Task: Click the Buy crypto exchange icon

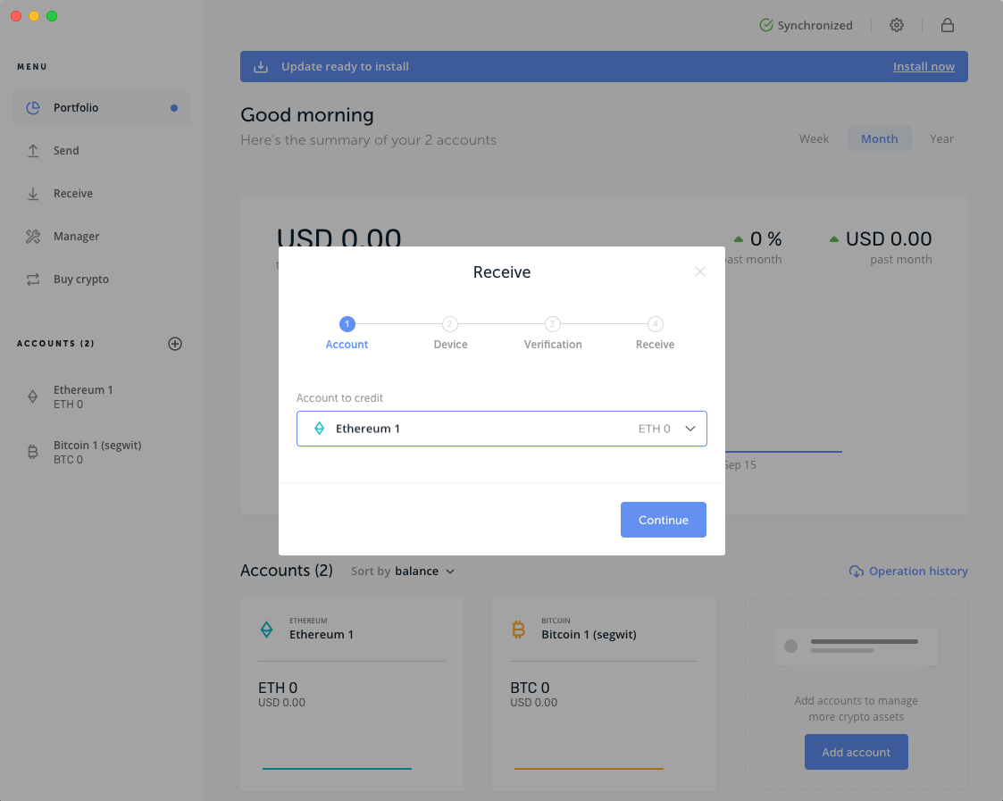Action: pyautogui.click(x=33, y=279)
